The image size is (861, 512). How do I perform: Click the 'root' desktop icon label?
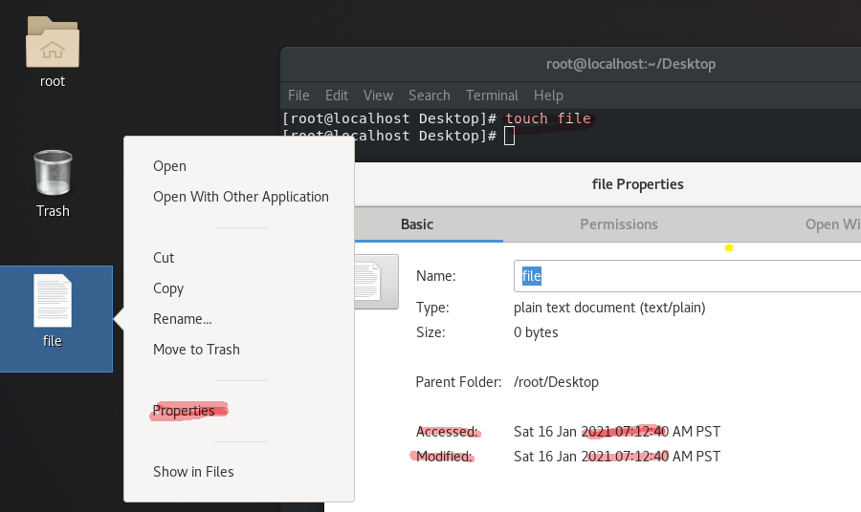(x=53, y=81)
